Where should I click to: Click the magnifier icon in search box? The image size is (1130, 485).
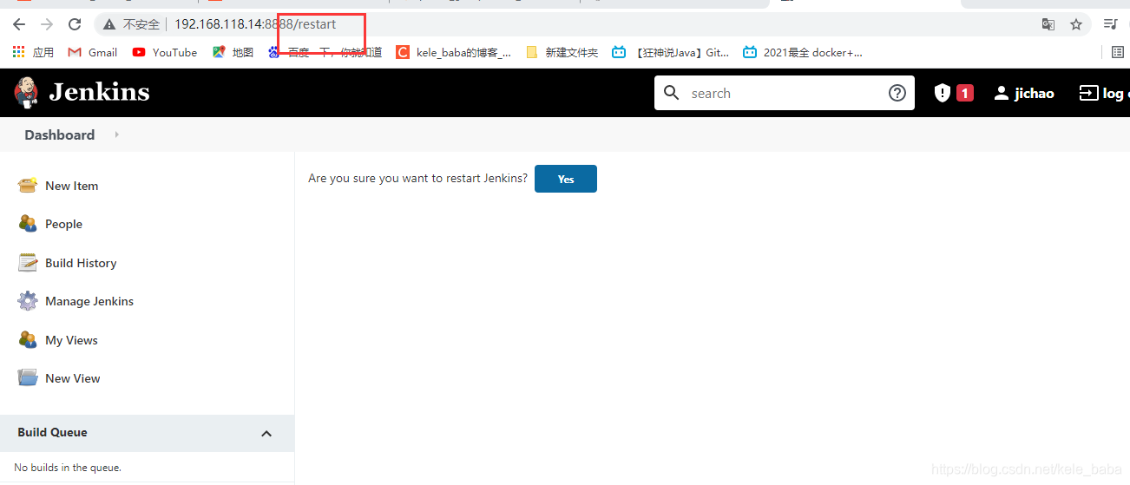(672, 93)
